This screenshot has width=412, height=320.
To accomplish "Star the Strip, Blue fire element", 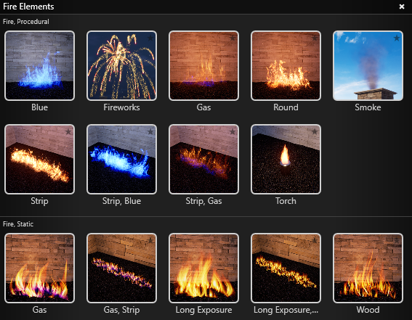I will [150, 131].
